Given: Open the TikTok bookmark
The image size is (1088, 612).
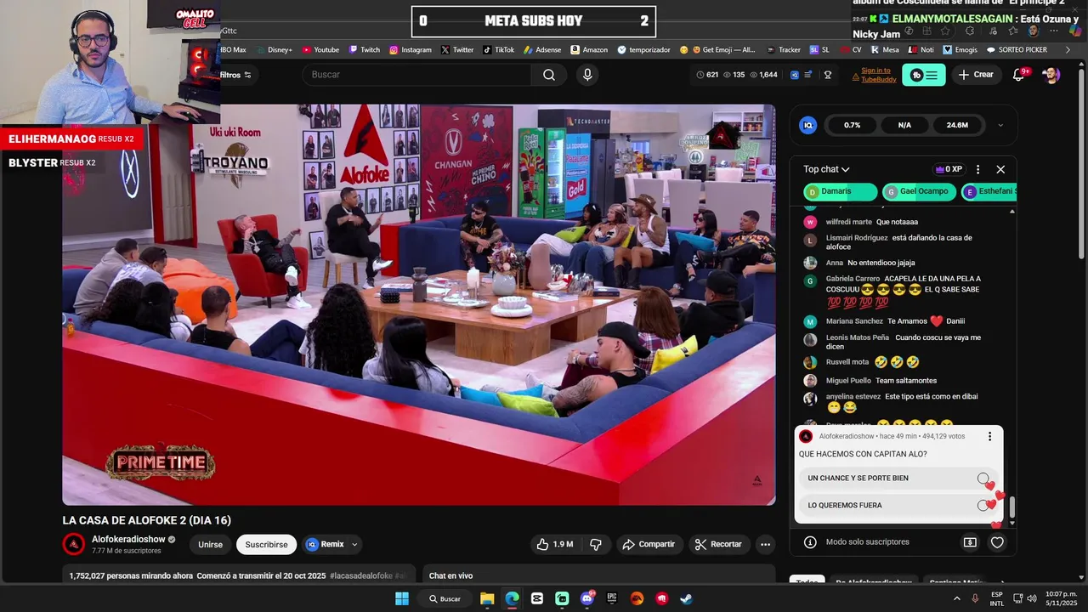Looking at the screenshot, I should (x=499, y=50).
